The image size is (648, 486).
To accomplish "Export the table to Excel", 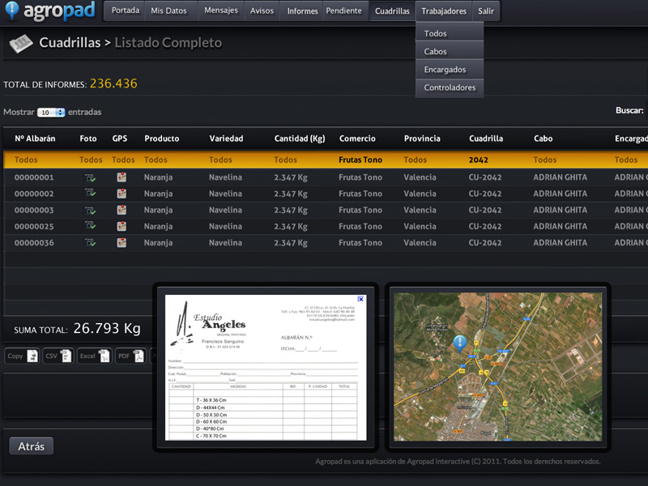I will tap(93, 356).
